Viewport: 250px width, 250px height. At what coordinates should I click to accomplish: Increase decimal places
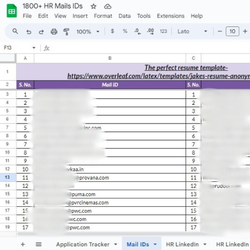click(x=151, y=31)
